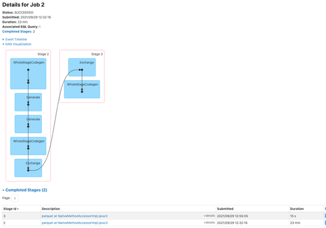
Task: Select first Generate node in Stage 2
Action: point(28,102)
